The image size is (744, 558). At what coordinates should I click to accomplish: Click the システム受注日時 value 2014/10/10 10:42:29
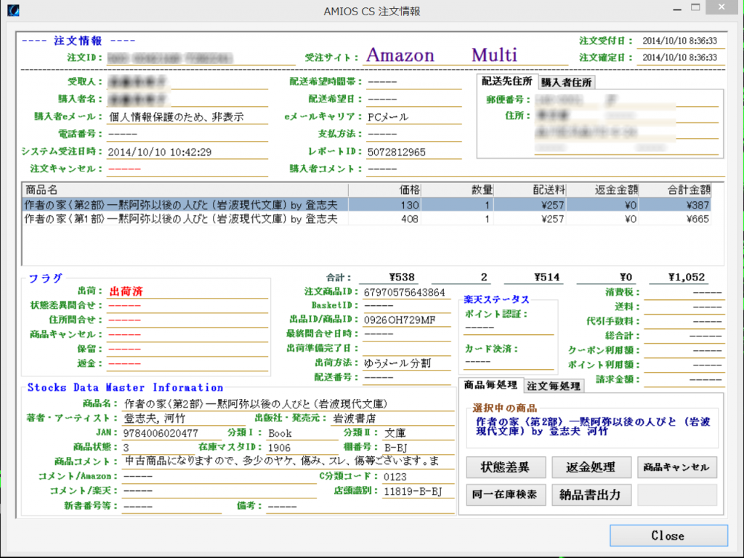pyautogui.click(x=160, y=153)
